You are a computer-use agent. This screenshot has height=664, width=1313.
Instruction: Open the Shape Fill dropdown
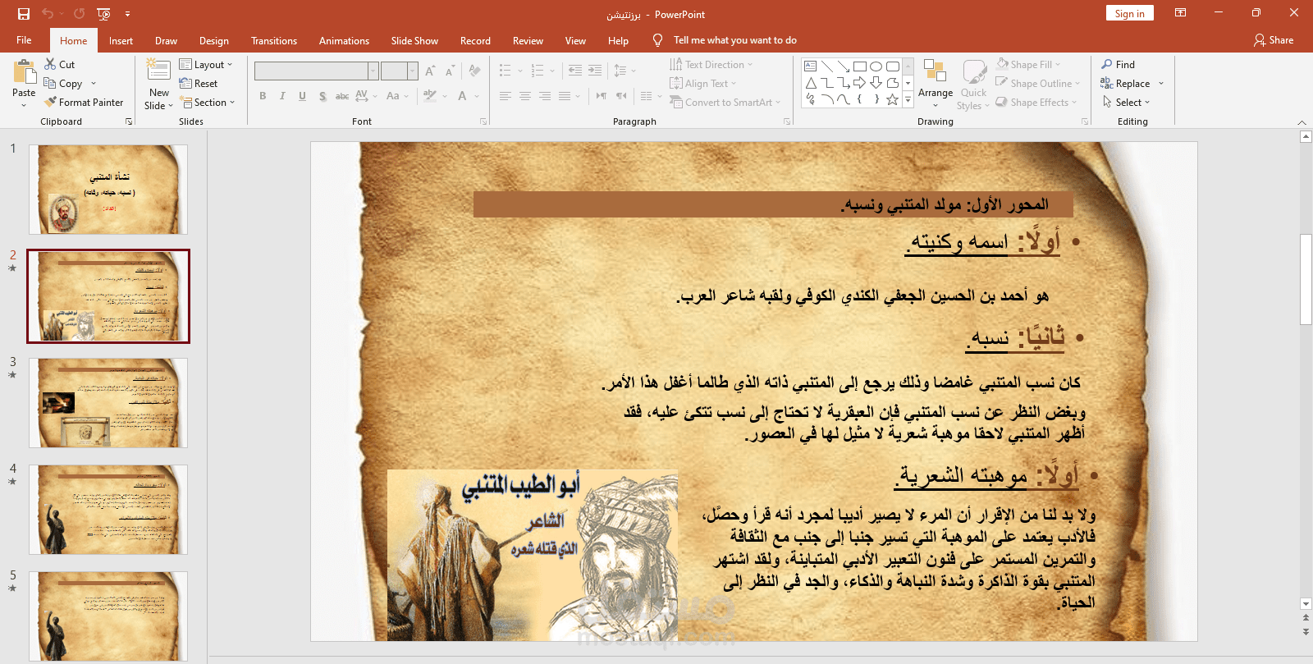[x=1027, y=64]
